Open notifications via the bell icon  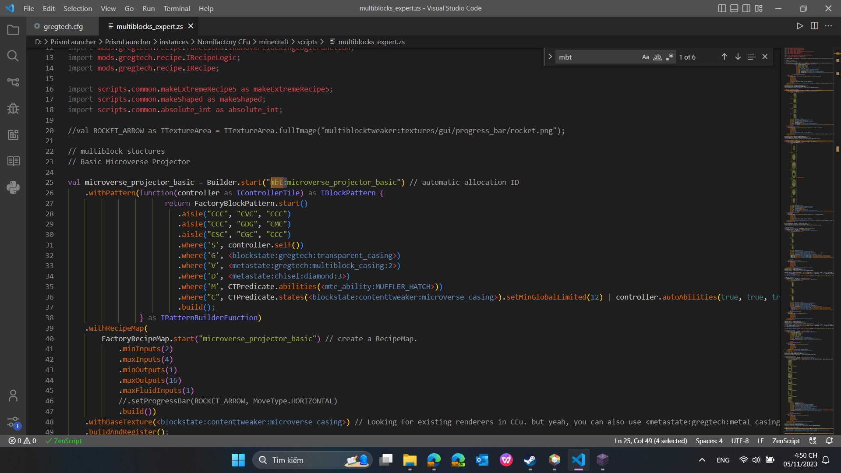point(829,441)
